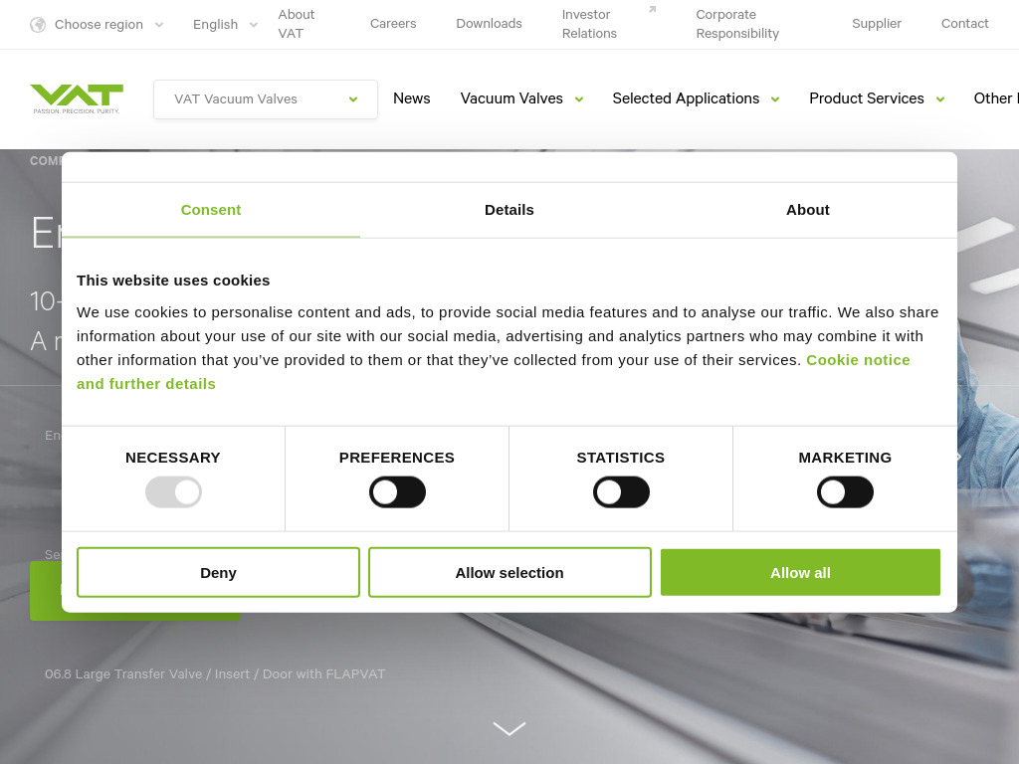1019x764 pixels.
Task: Enable the Preferences cookies switch
Action: coord(397,492)
